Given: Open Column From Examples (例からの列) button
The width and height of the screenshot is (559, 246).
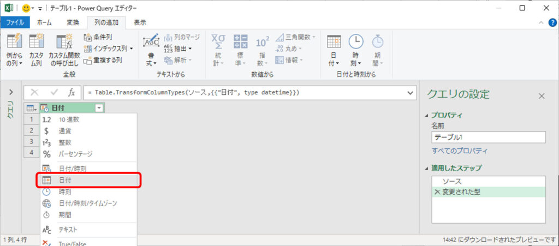Looking at the screenshot, I should coord(14,50).
